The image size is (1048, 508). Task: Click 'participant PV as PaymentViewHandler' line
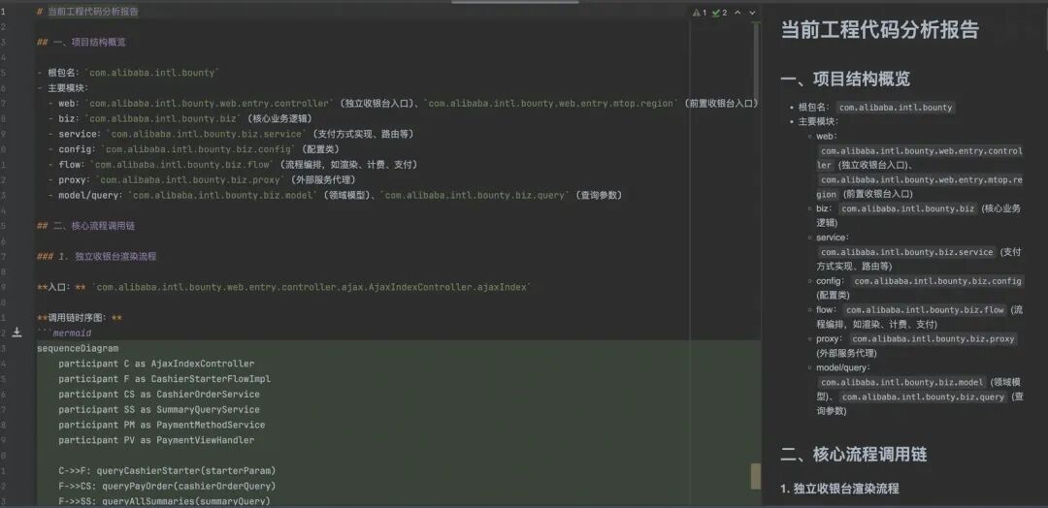pos(155,440)
